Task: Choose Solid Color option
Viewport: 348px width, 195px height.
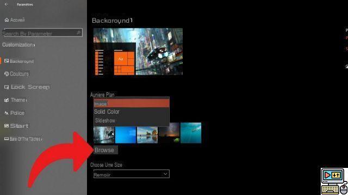Action: click(x=132, y=112)
